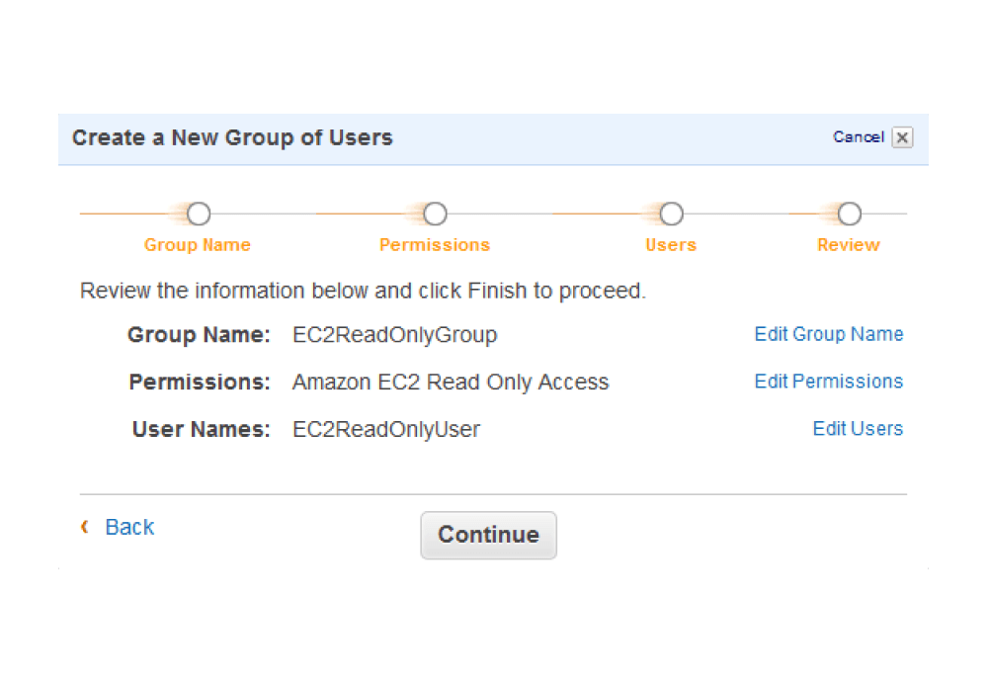Select the orange Permissions step label

click(x=435, y=245)
